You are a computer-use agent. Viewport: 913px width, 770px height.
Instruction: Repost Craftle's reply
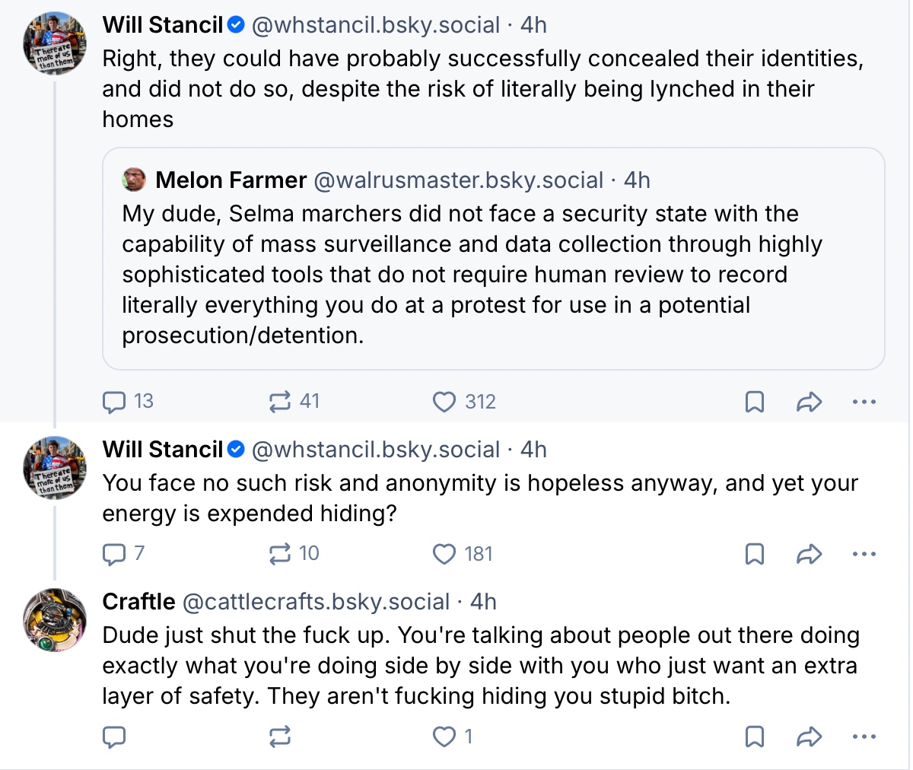(x=280, y=737)
